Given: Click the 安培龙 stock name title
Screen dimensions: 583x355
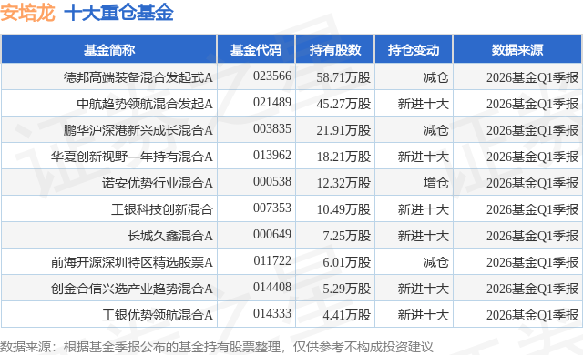Looking at the screenshot, I should (28, 13).
